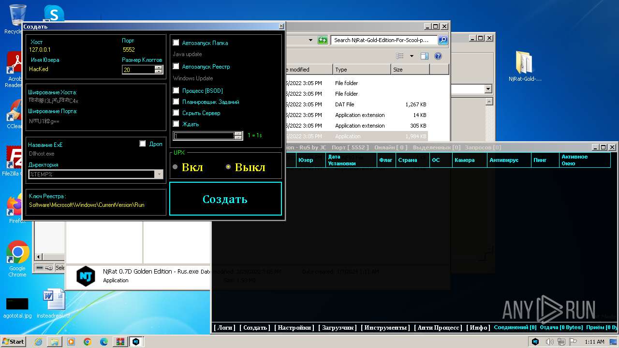The image size is (619, 348).
Task: Click the change view icon in Explorer
Action: click(399, 56)
